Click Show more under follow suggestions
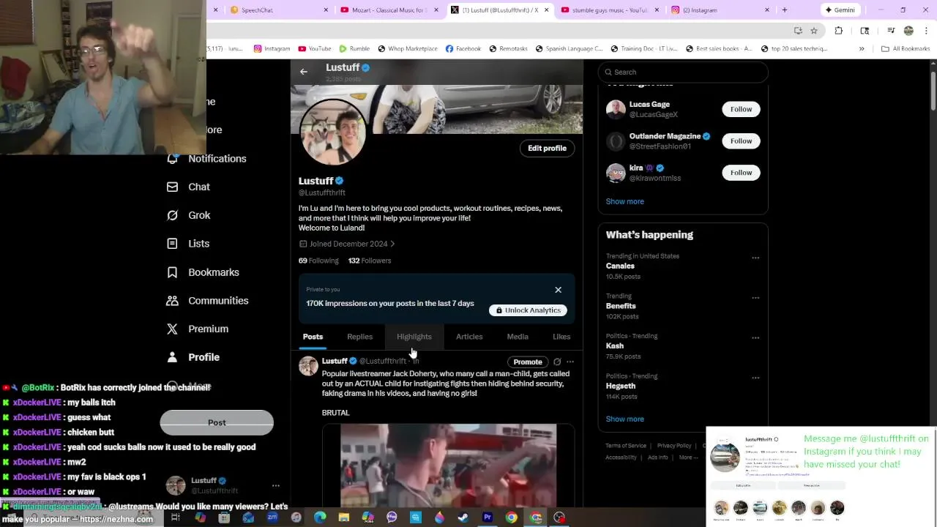The height and width of the screenshot is (527, 937). pyautogui.click(x=625, y=201)
